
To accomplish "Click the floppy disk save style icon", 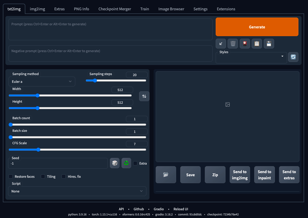I will (x=269, y=44).
